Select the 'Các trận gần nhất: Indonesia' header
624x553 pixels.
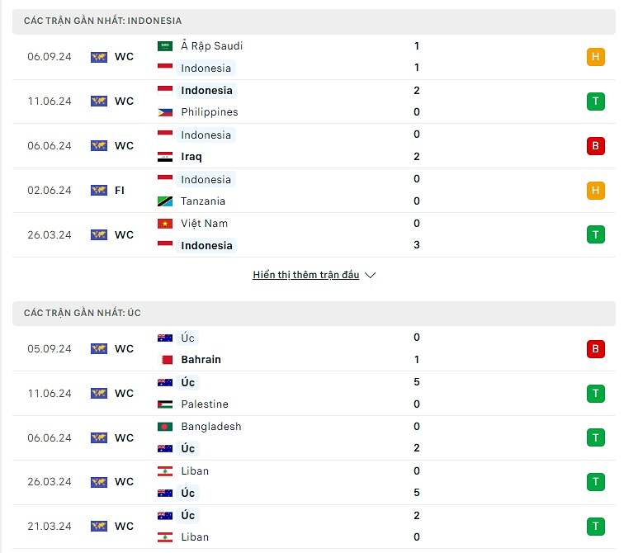click(x=314, y=21)
